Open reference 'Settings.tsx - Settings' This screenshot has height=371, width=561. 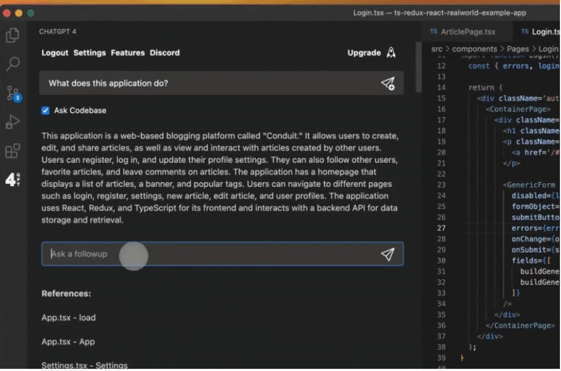[84, 366]
